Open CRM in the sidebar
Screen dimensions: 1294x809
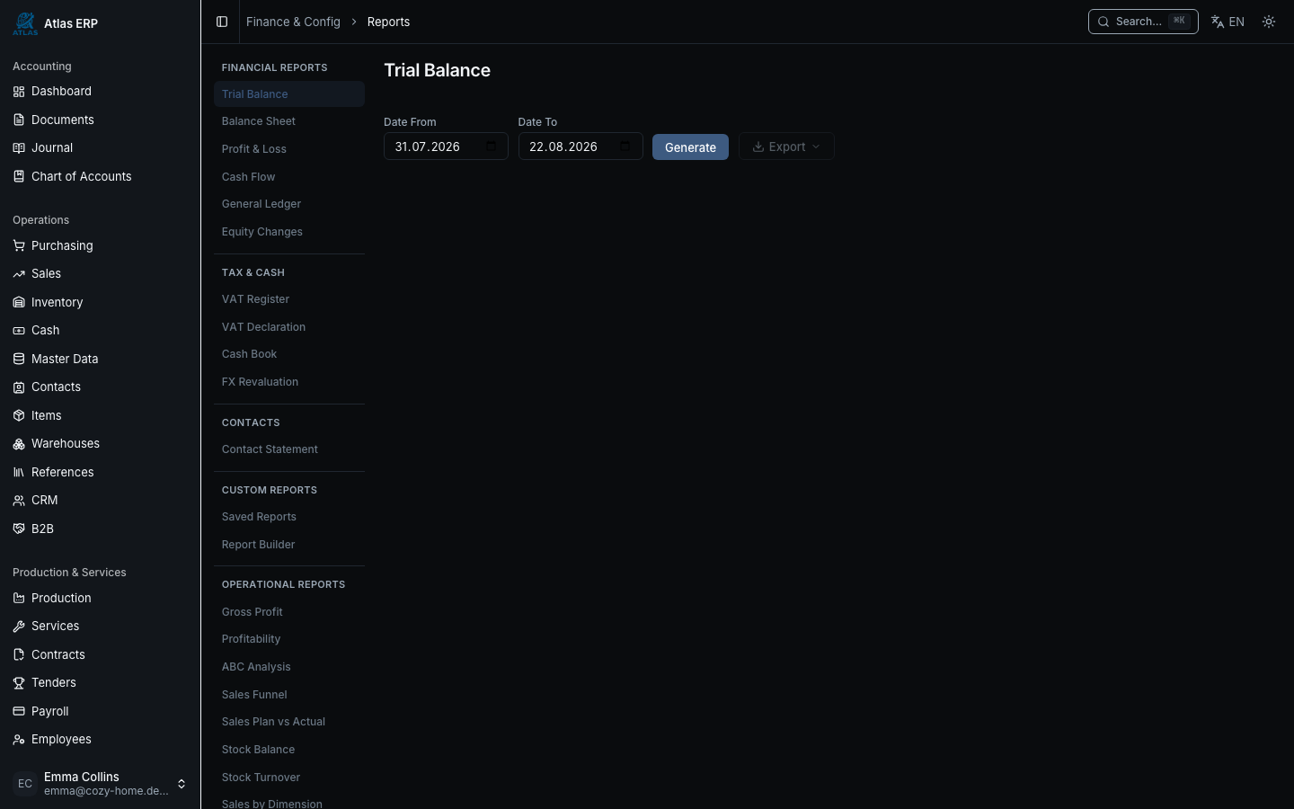pos(100,500)
